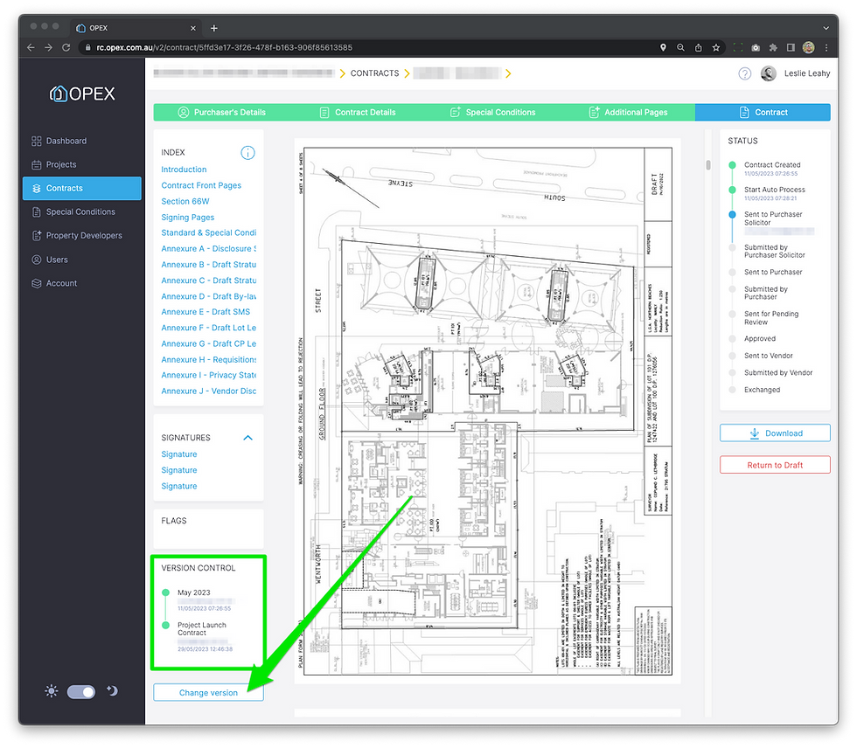Go to the Signing Pages link

tap(187, 218)
